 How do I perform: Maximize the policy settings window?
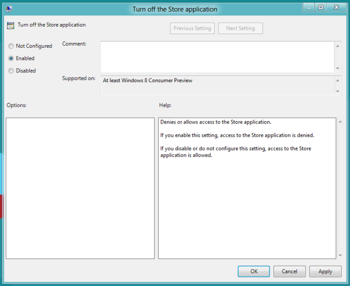(x=321, y=7)
